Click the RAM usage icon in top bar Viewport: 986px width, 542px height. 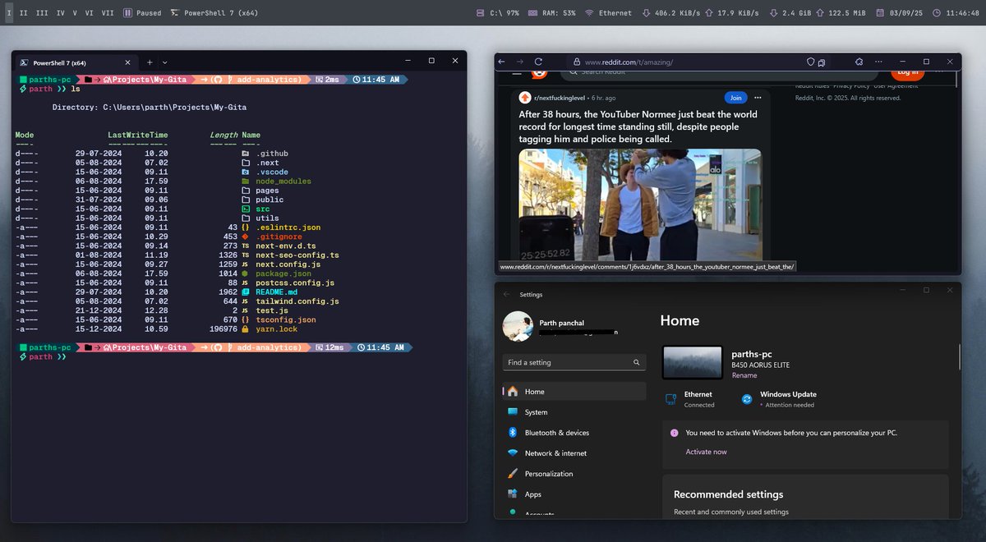[x=534, y=13]
